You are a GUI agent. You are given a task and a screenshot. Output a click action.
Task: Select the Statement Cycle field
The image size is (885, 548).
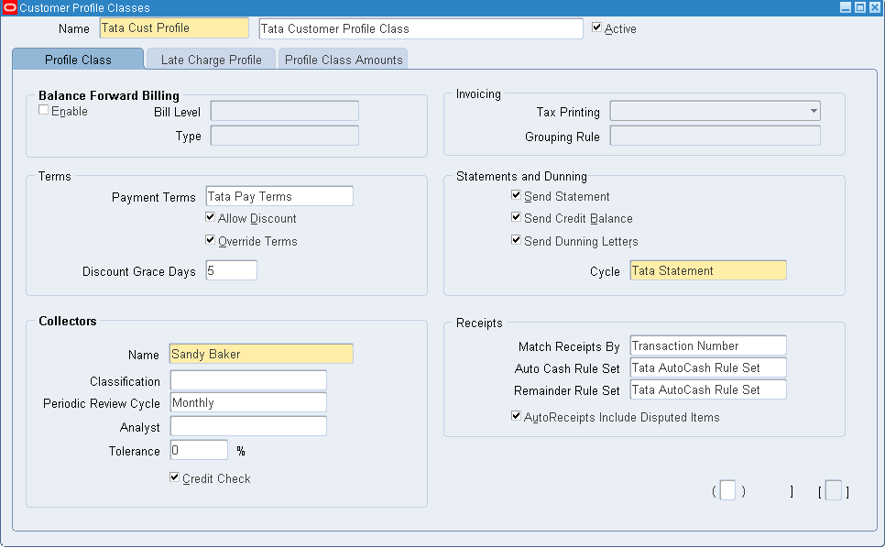(x=707, y=270)
